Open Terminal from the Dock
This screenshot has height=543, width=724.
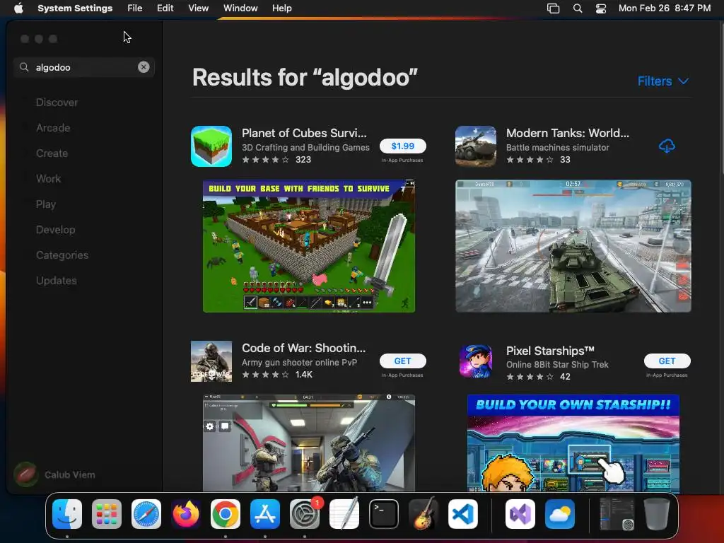coord(384,514)
